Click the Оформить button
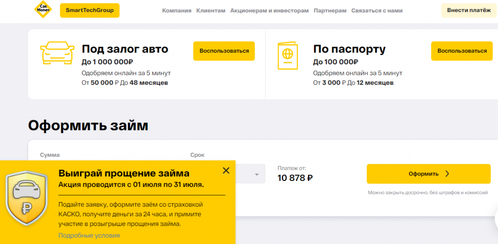This screenshot has width=498, height=244. click(429, 174)
